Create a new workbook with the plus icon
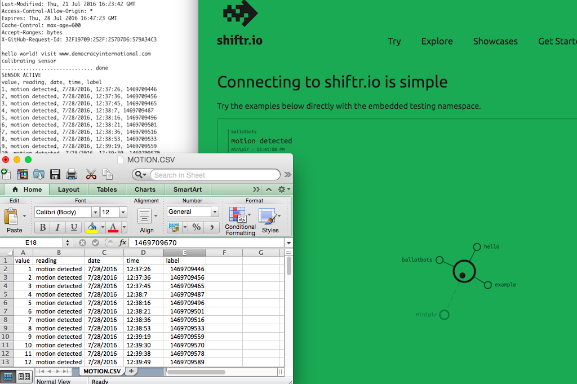 coord(6,174)
